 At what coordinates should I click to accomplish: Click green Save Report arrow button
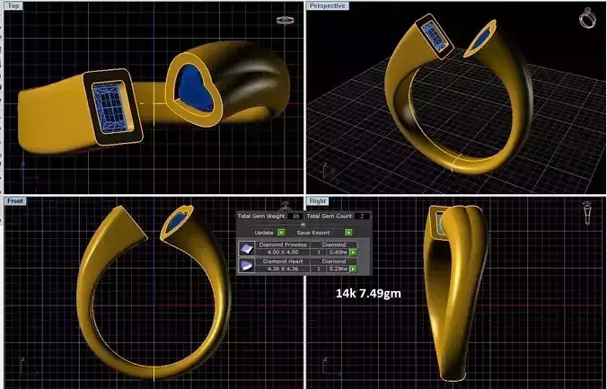[348, 233]
